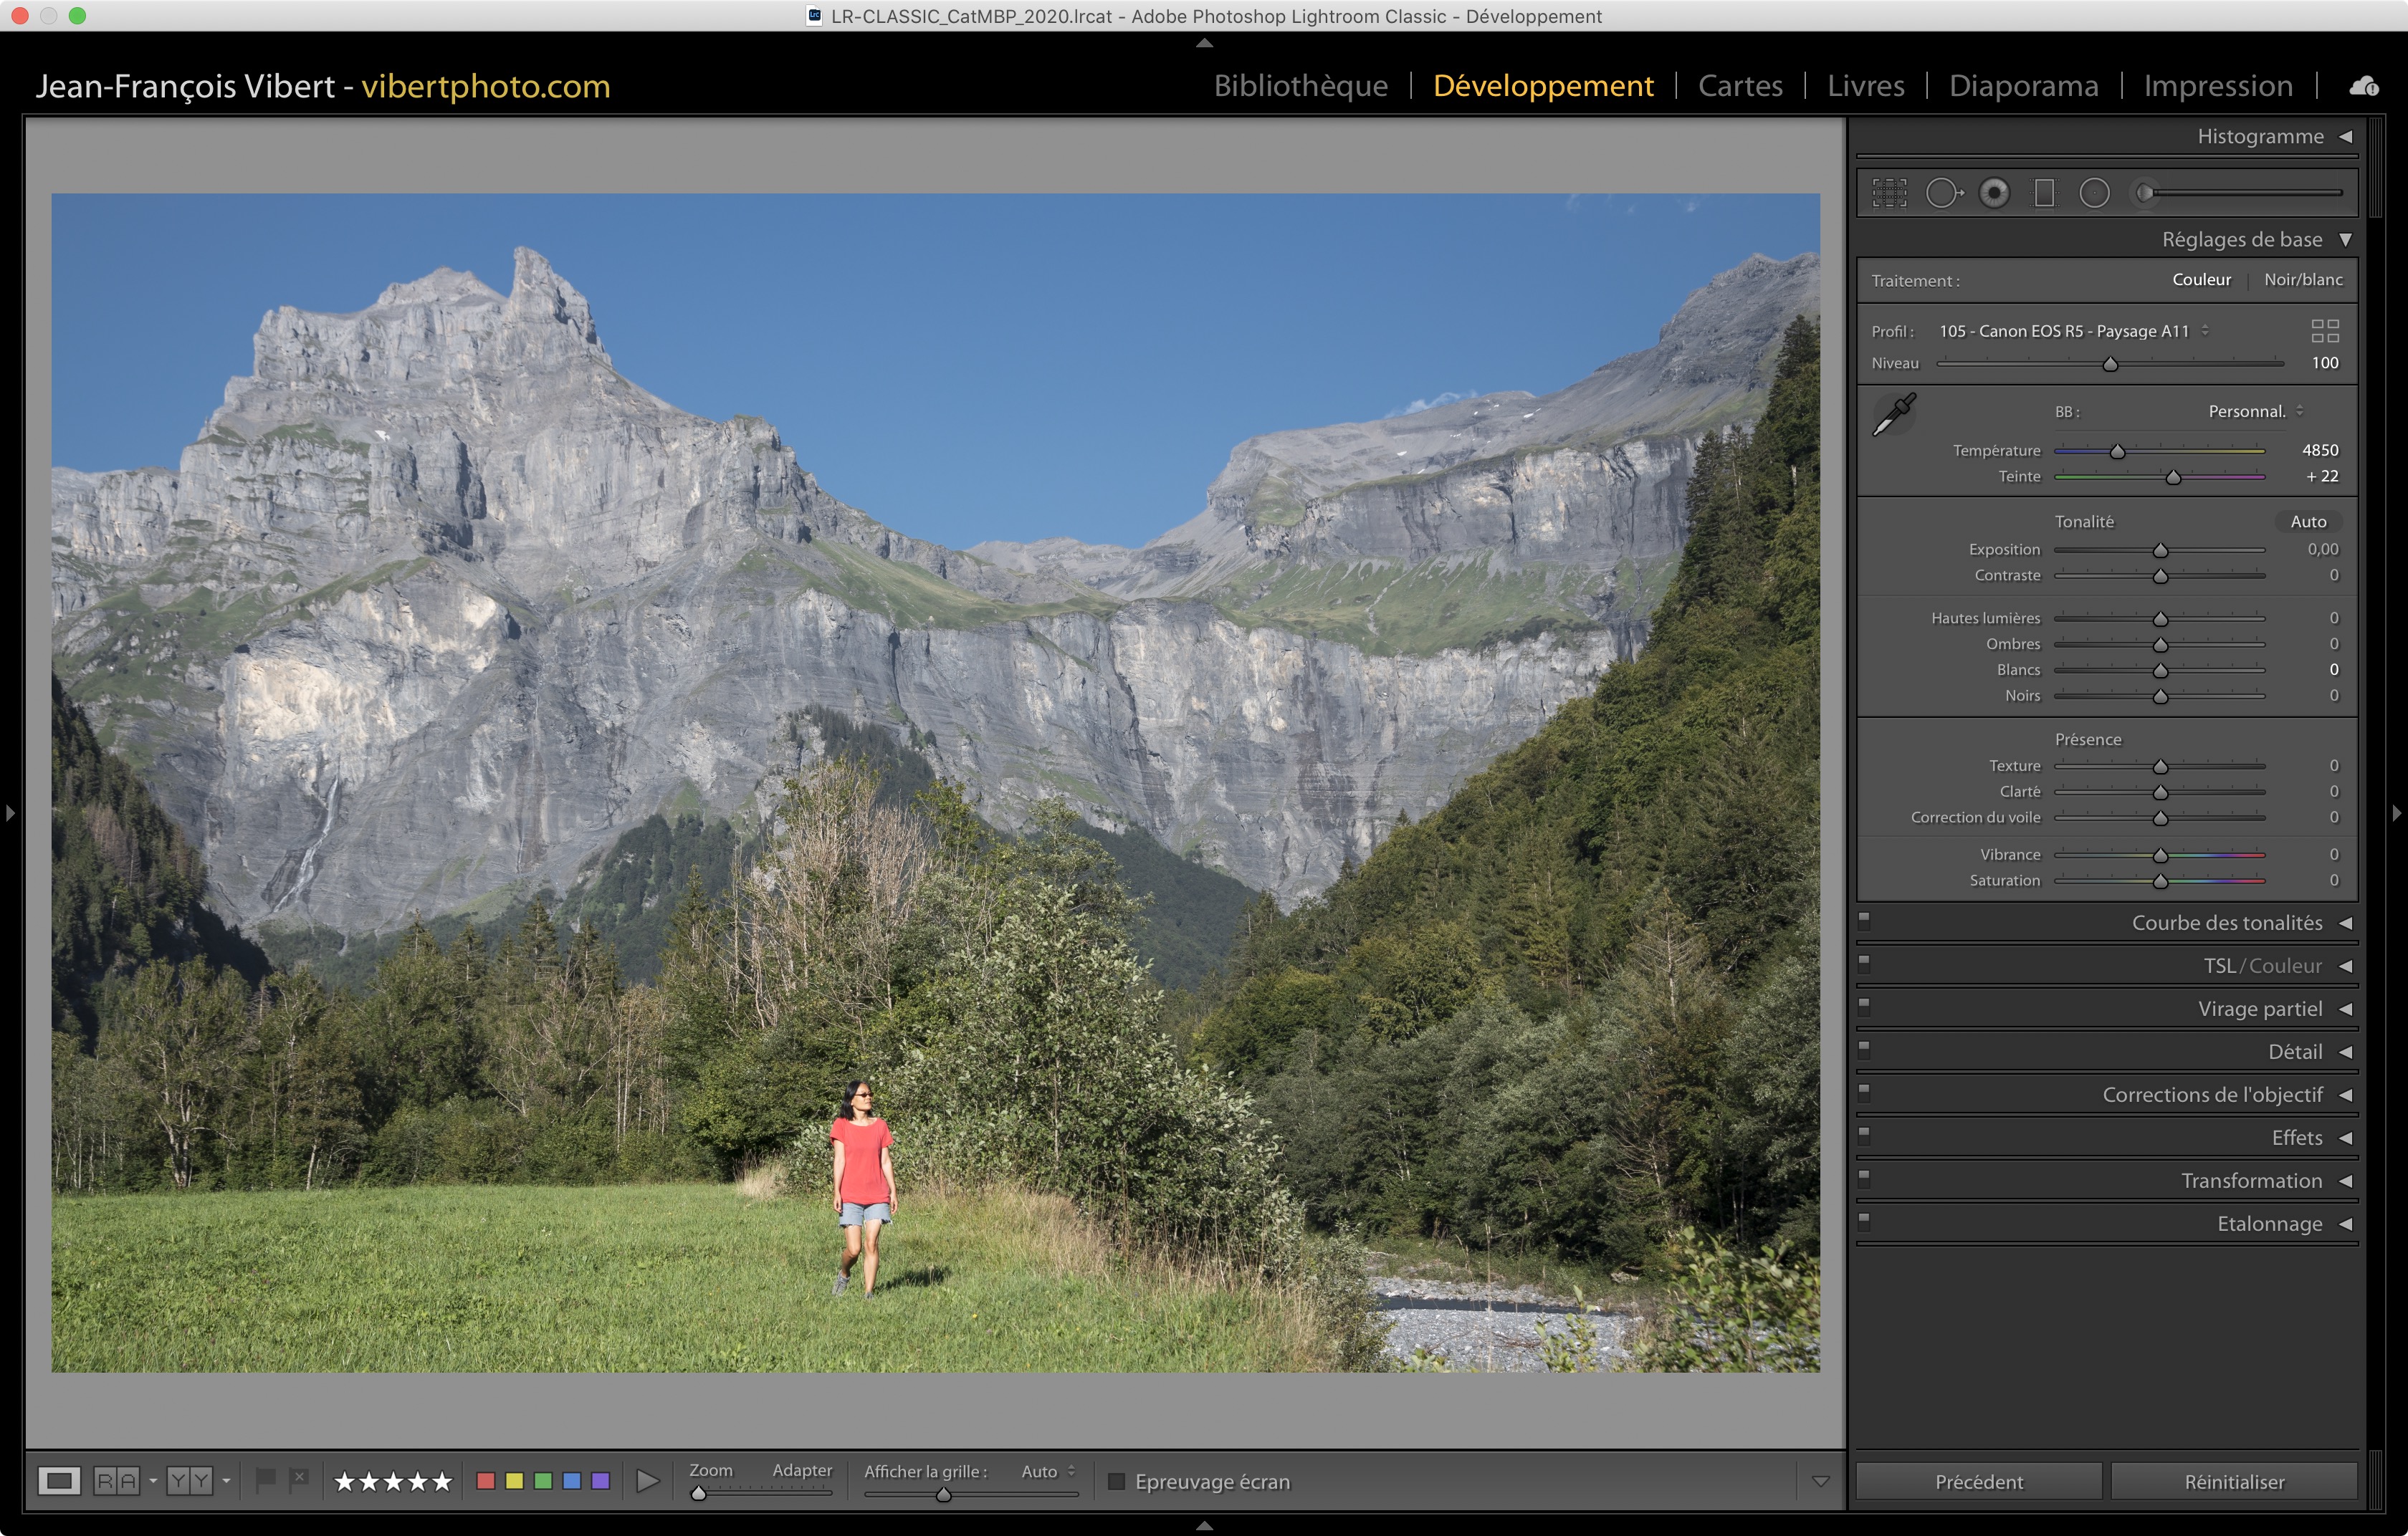Select the Graduated Filter tool

(2044, 193)
